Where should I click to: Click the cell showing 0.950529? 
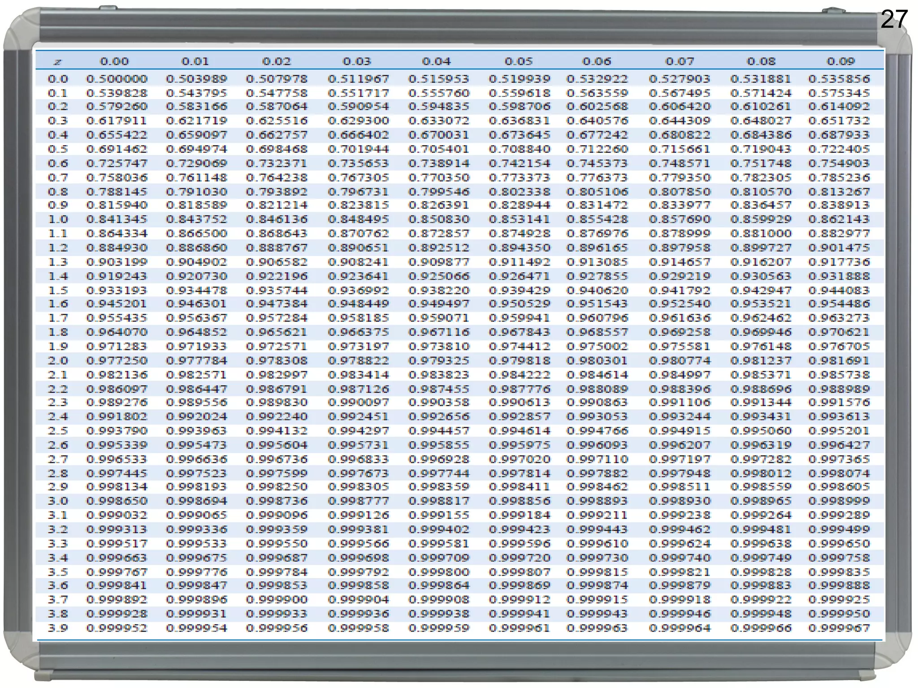click(519, 304)
